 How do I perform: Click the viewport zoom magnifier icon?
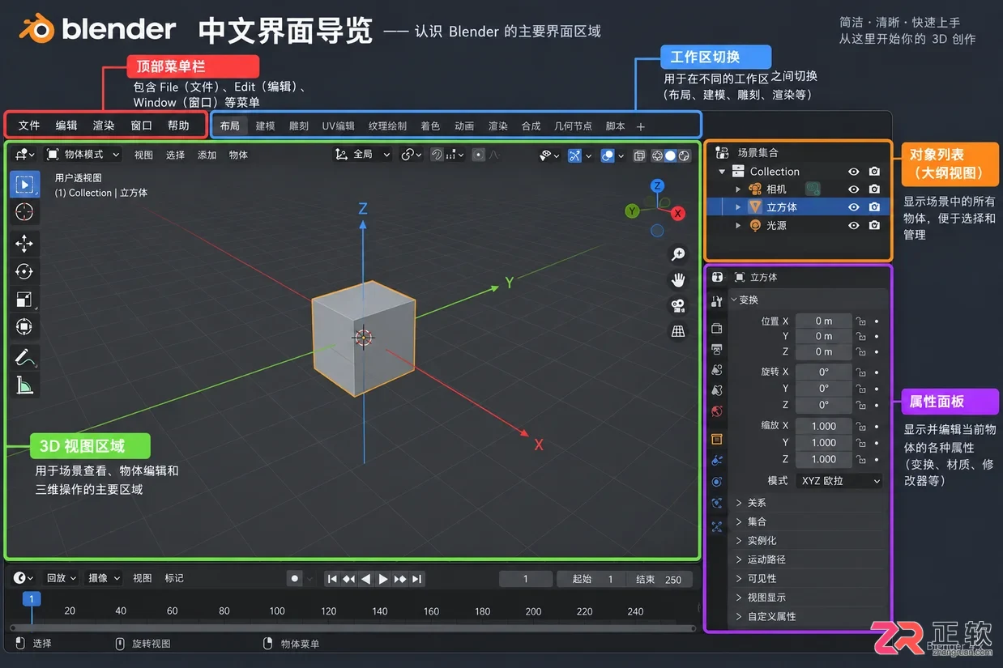click(678, 254)
